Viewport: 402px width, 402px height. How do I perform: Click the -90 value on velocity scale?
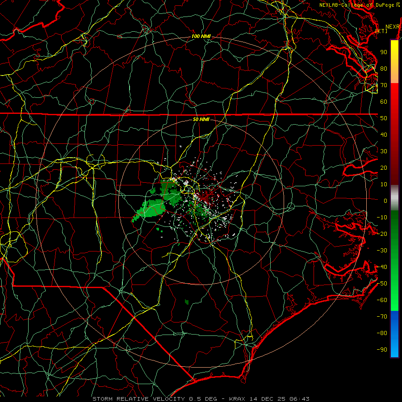click(x=382, y=350)
